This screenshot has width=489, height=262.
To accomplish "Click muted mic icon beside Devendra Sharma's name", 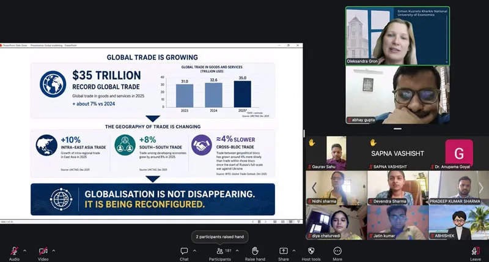I will [371, 201].
